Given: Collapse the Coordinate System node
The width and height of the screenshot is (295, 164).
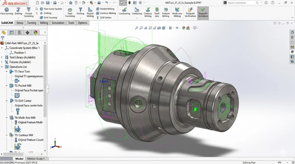Looking at the screenshot, I should click(x=2, y=48).
